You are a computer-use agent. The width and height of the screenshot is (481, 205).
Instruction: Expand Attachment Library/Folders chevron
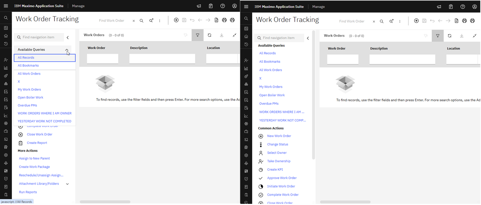(x=68, y=184)
